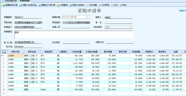Screen dimensions: 186x96
Task: Click the 比价询价 field
Action: point(76,42)
